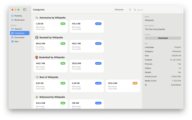
Task: Open the Wikipedia category dropdown
Action: [x=122, y=10]
